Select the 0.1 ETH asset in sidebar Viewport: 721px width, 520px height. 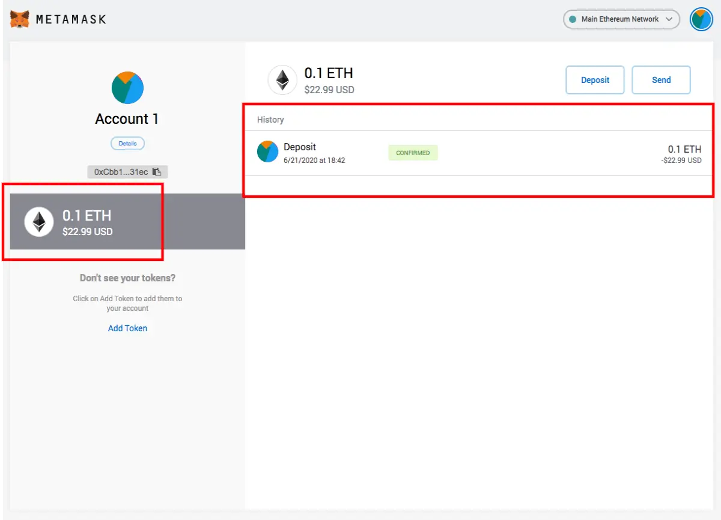tap(127, 222)
